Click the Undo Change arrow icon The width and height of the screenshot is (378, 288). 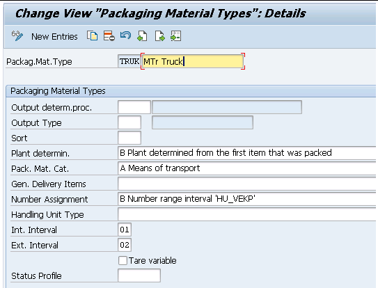(125, 35)
